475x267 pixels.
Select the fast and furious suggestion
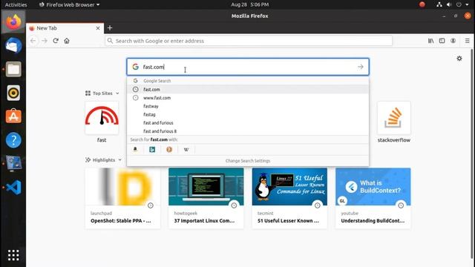click(x=248, y=123)
